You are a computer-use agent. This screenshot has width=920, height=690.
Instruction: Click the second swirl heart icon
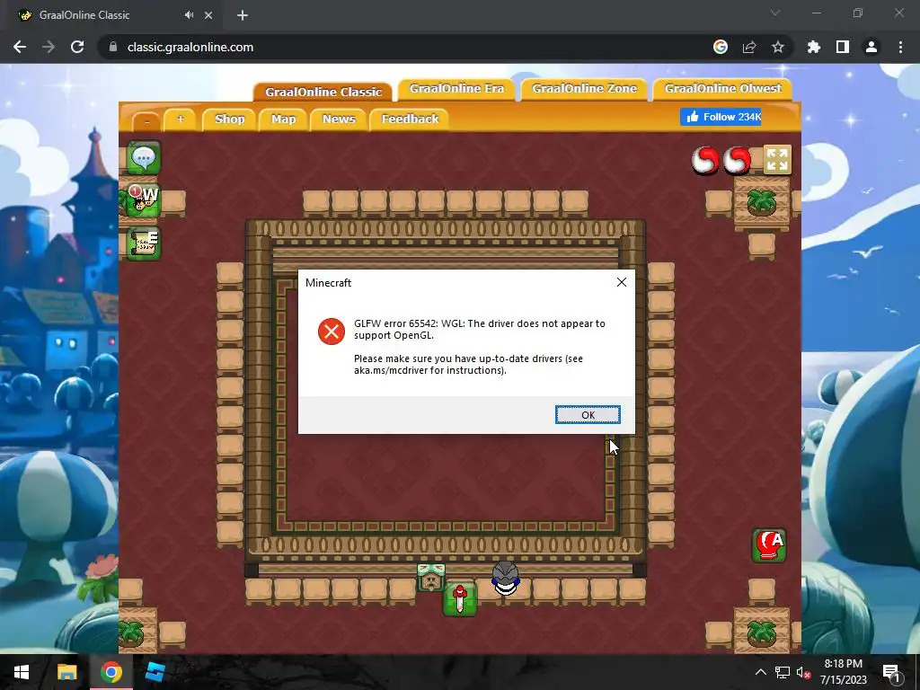(x=737, y=160)
